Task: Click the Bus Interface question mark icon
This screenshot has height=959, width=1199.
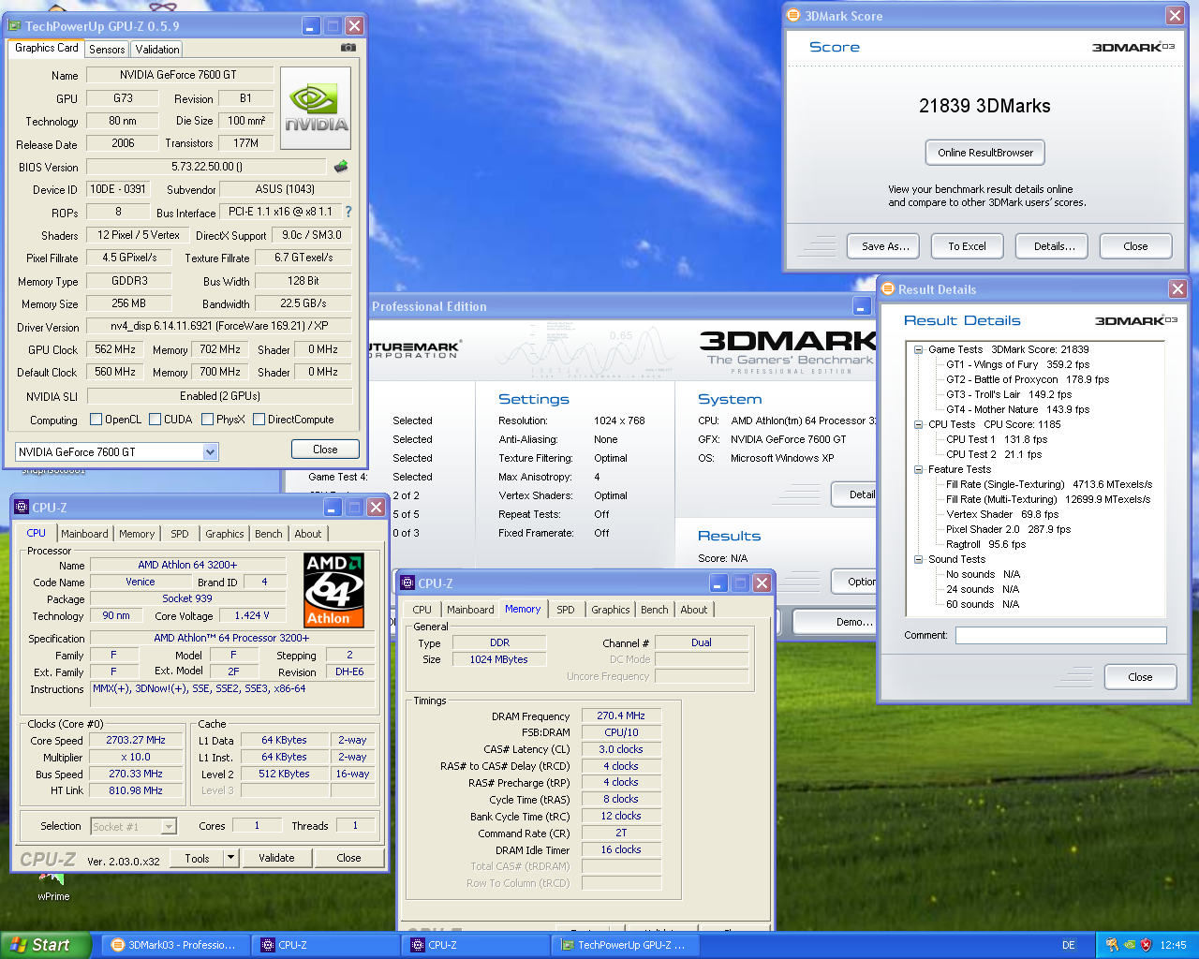Action: tap(348, 212)
